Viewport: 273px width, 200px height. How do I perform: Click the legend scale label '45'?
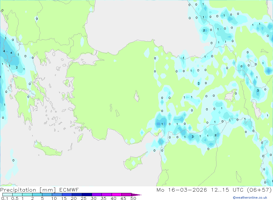(x=123, y=198)
